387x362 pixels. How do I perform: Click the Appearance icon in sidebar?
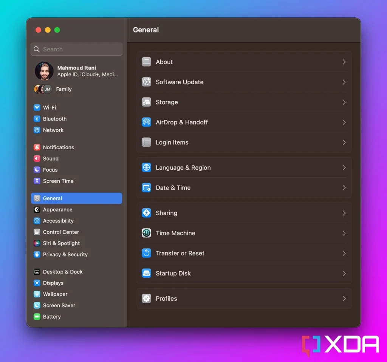click(37, 209)
